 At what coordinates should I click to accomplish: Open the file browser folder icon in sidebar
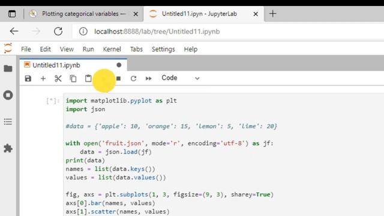(x=8, y=68)
